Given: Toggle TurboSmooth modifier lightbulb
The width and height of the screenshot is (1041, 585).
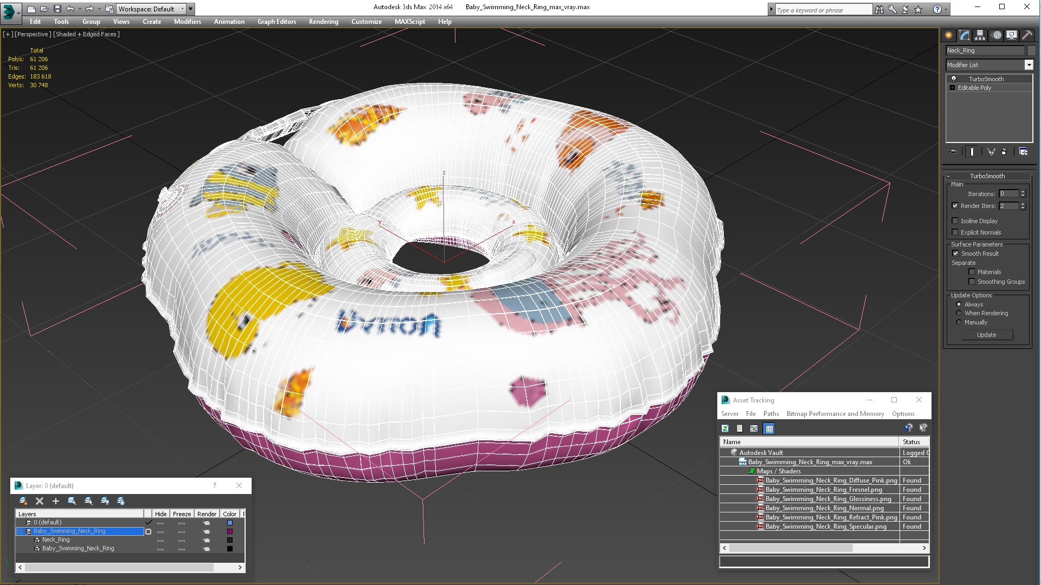Looking at the screenshot, I should point(954,79).
